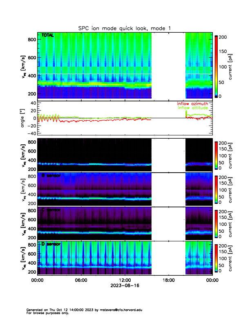The width and height of the screenshot is (250, 324).
Task: Click the green 'inflow altitude' legend text
Action: 192,108
